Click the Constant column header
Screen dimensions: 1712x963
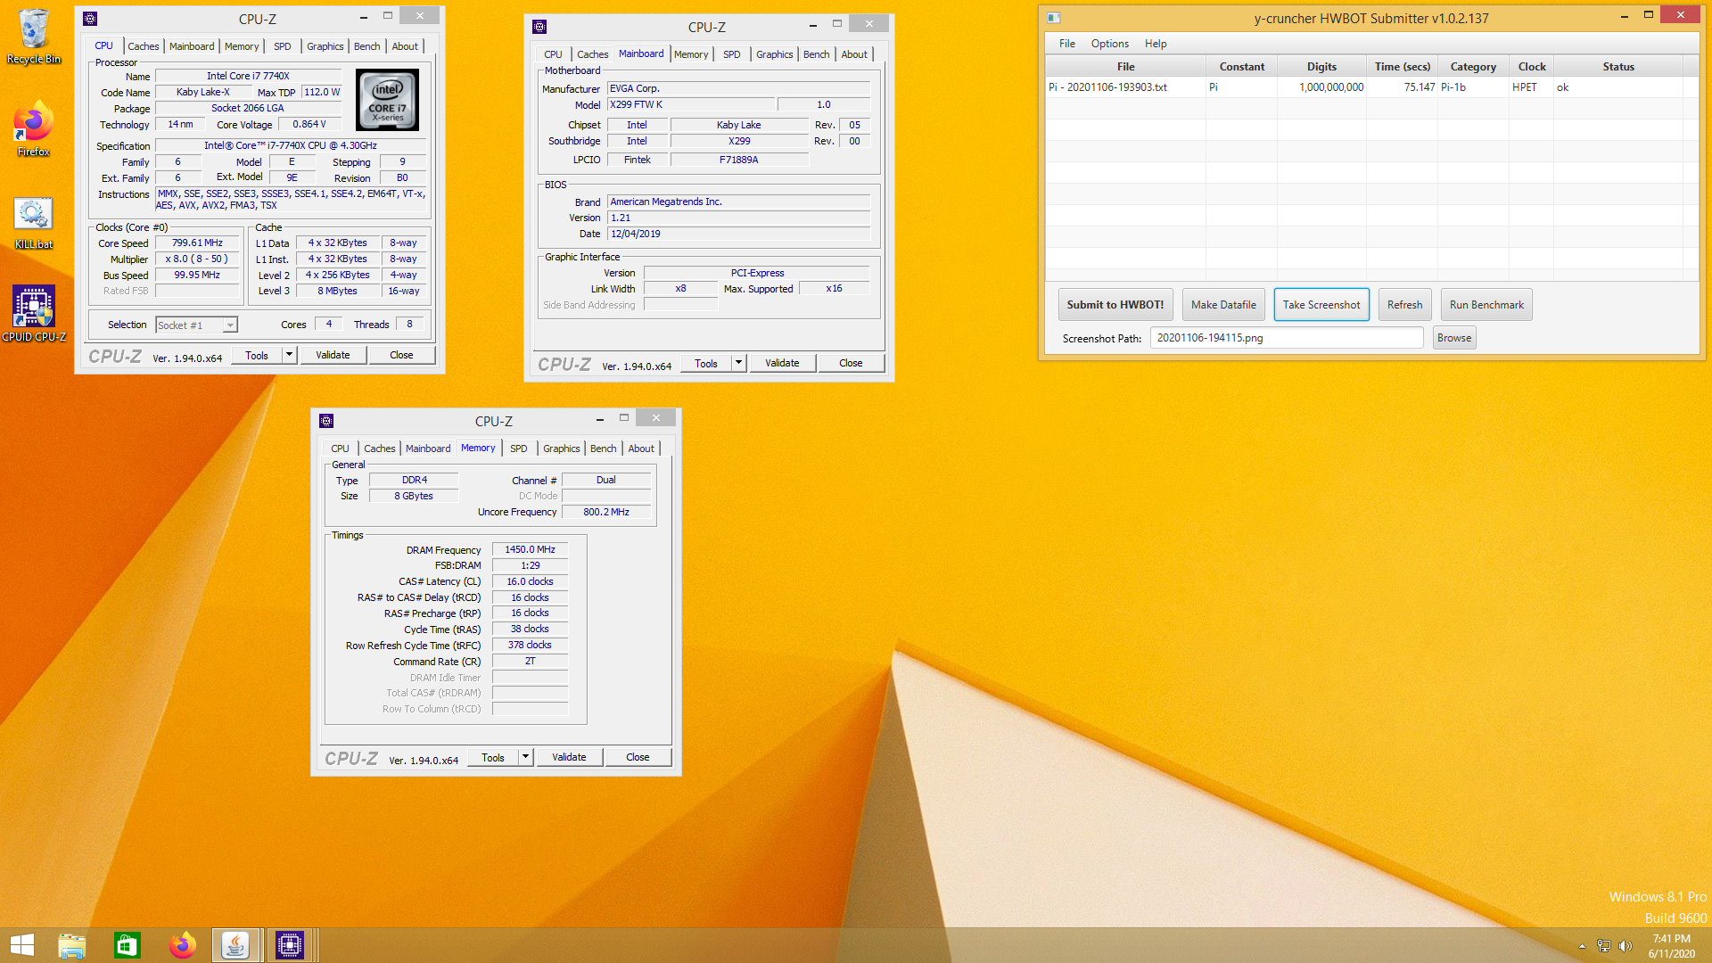[x=1241, y=67]
